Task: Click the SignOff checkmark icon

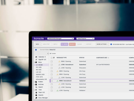Action: [36, 60]
